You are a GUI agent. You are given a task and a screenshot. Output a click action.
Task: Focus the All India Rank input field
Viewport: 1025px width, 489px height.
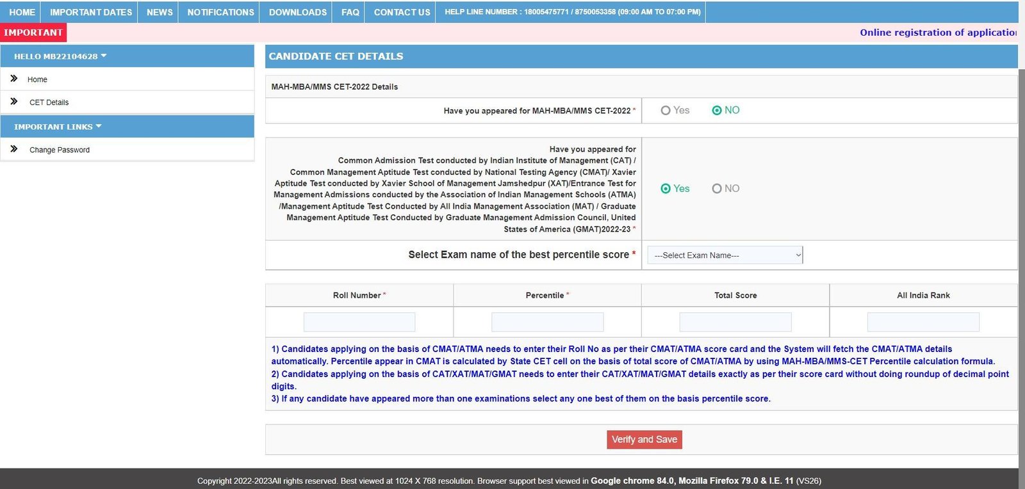(923, 322)
